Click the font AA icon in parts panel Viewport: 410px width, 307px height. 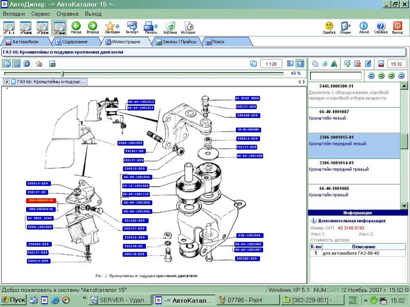pos(334,64)
